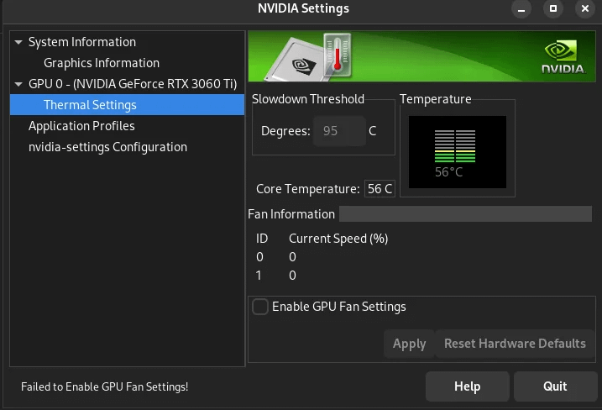
Task: Click the Slowdown Threshold degrees field
Action: click(x=339, y=131)
